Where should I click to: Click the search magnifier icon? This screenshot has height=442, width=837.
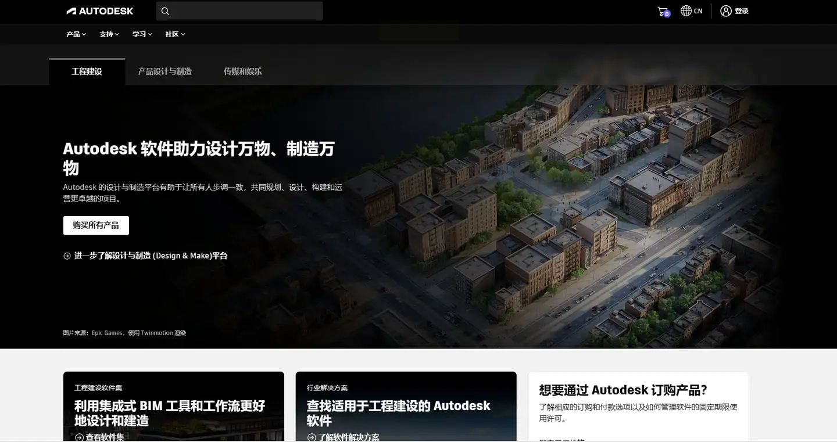[x=165, y=11]
